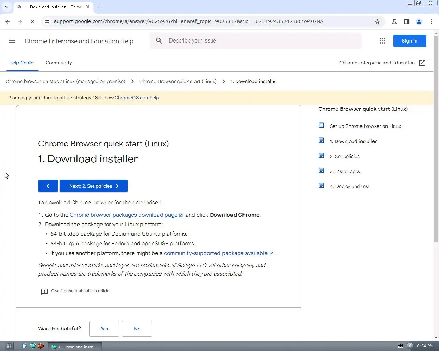This screenshot has width=439, height=351.
Task: Answer No to Was this helpful
Action: [x=137, y=329]
